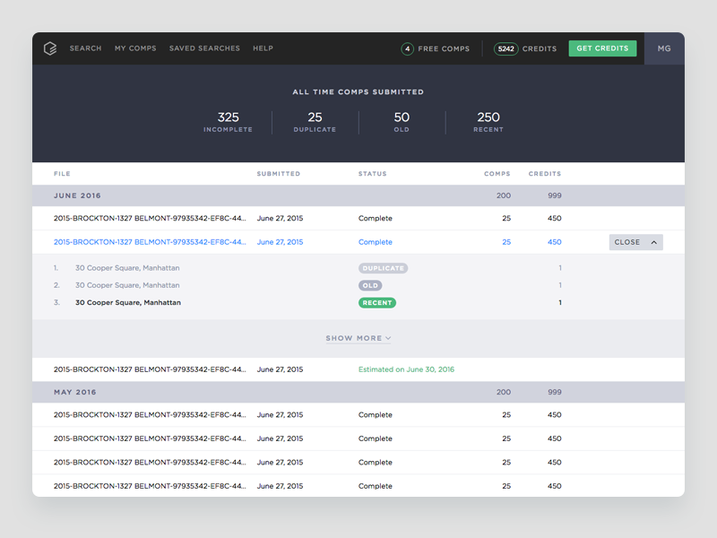
Task: Collapse the expanded row with Close button
Action: (635, 242)
